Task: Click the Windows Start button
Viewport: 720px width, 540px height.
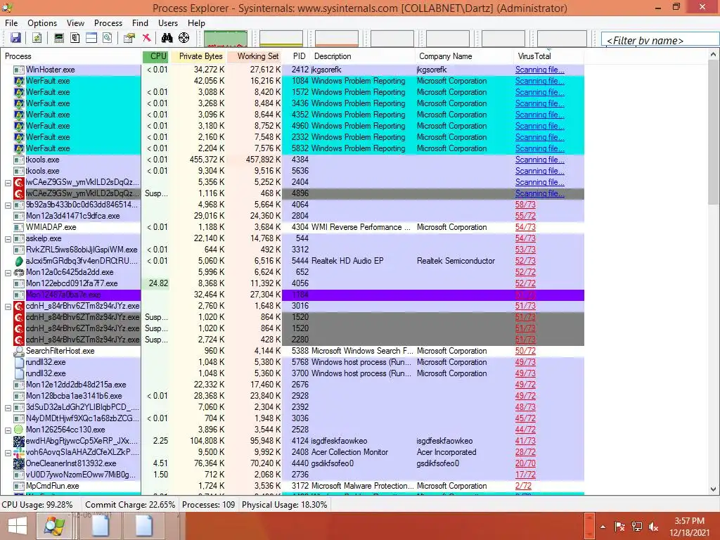Action: (17, 526)
